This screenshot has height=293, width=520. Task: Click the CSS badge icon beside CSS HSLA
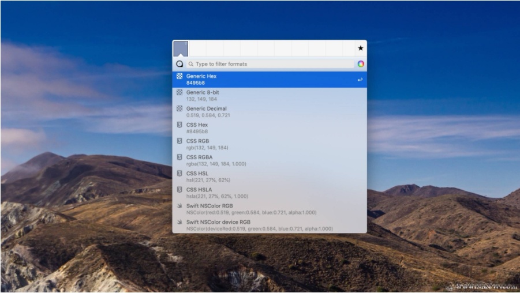point(179,190)
